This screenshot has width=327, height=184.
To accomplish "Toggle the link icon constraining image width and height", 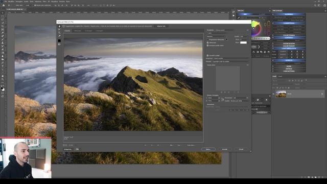I will point(223,100).
